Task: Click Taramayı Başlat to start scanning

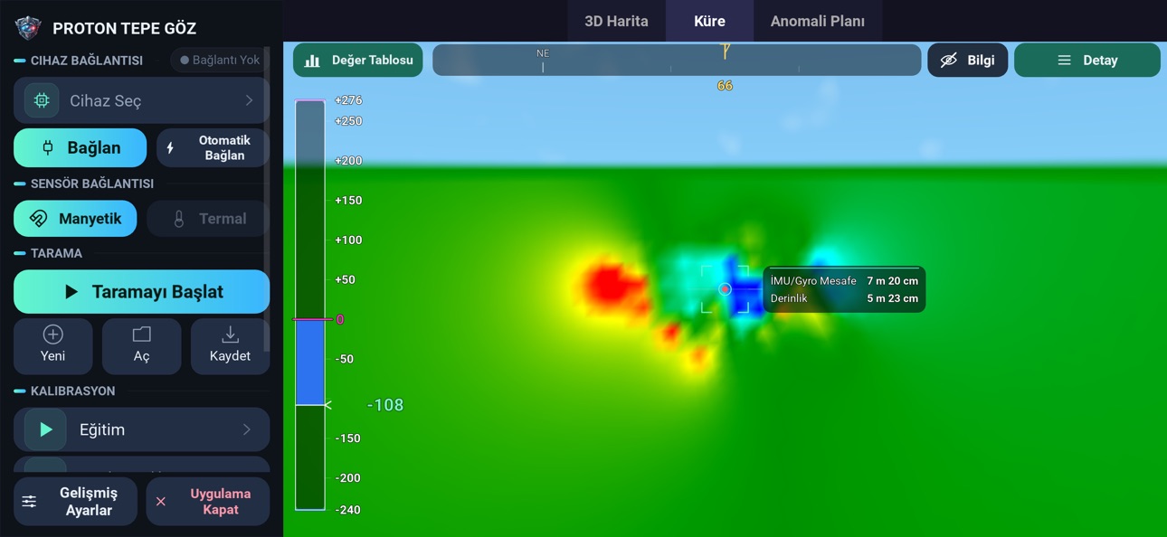Action: 141,292
